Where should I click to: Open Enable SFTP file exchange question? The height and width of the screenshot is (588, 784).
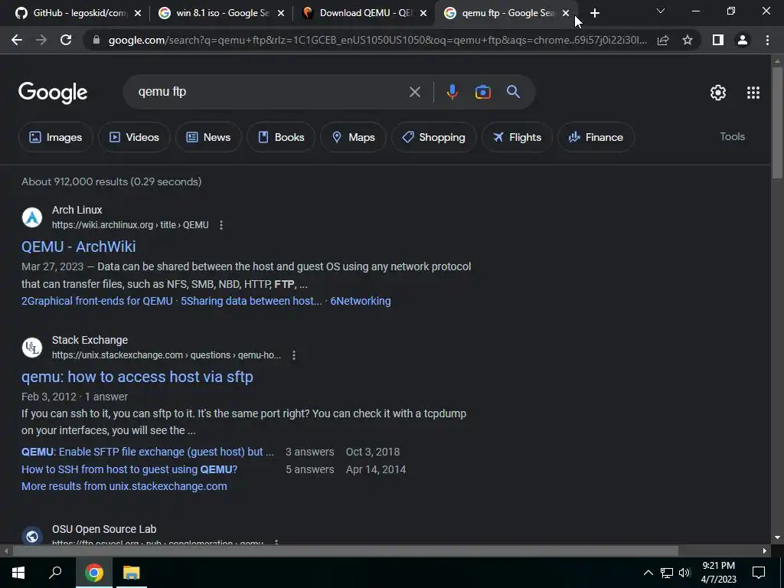(148, 452)
